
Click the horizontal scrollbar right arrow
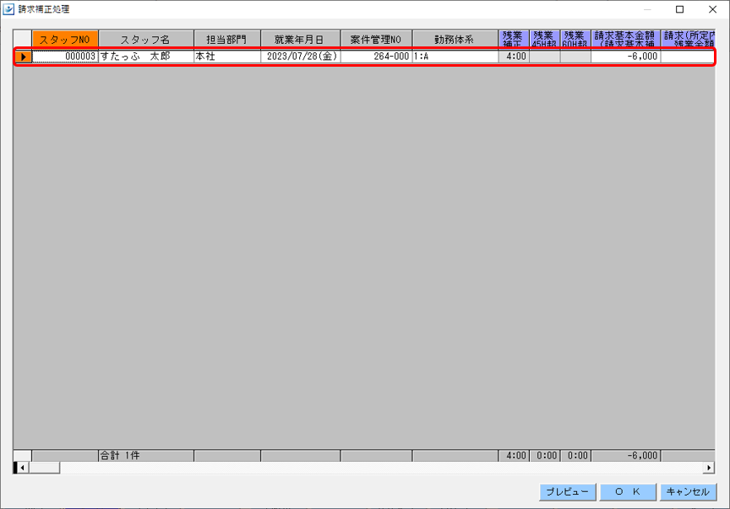[709, 468]
